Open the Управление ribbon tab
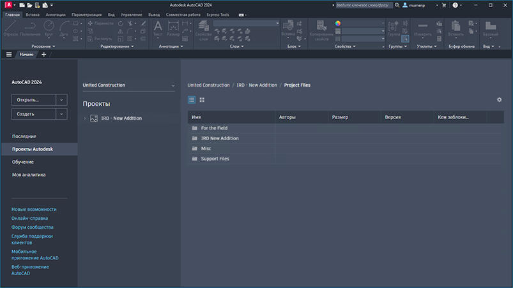Viewport: 513px width, 288px height. tap(131, 15)
